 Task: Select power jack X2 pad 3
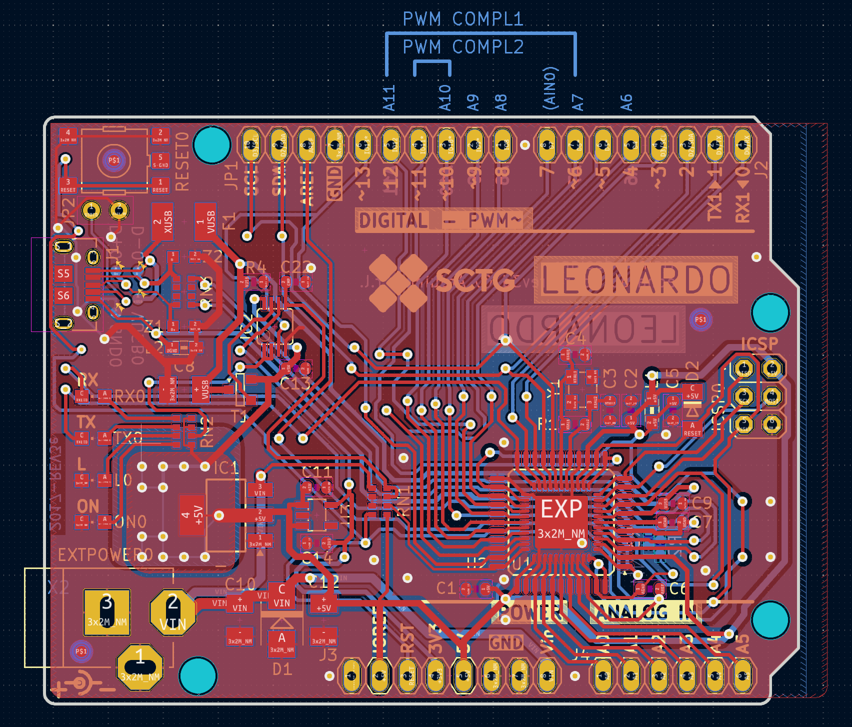[107, 612]
